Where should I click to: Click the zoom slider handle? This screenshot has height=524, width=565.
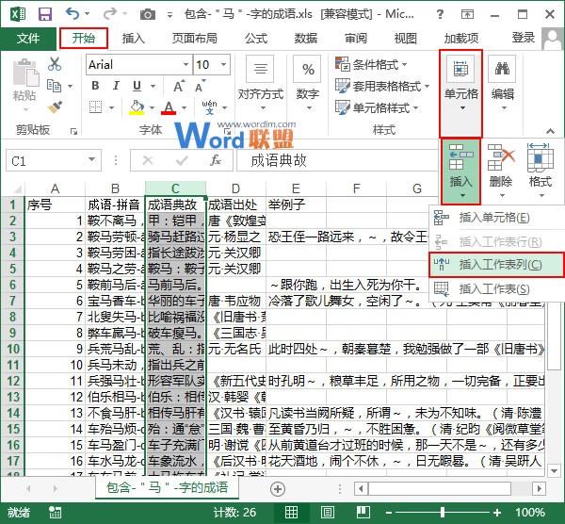pos(443,512)
